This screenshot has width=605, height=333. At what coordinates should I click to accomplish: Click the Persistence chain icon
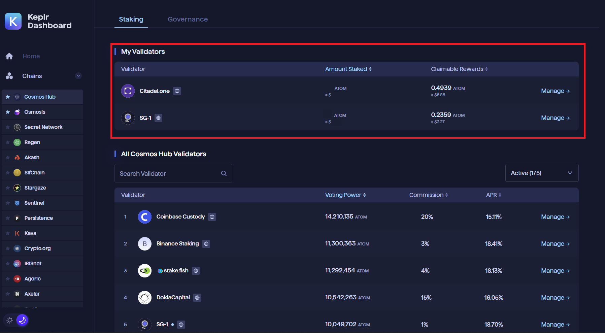[x=17, y=218]
